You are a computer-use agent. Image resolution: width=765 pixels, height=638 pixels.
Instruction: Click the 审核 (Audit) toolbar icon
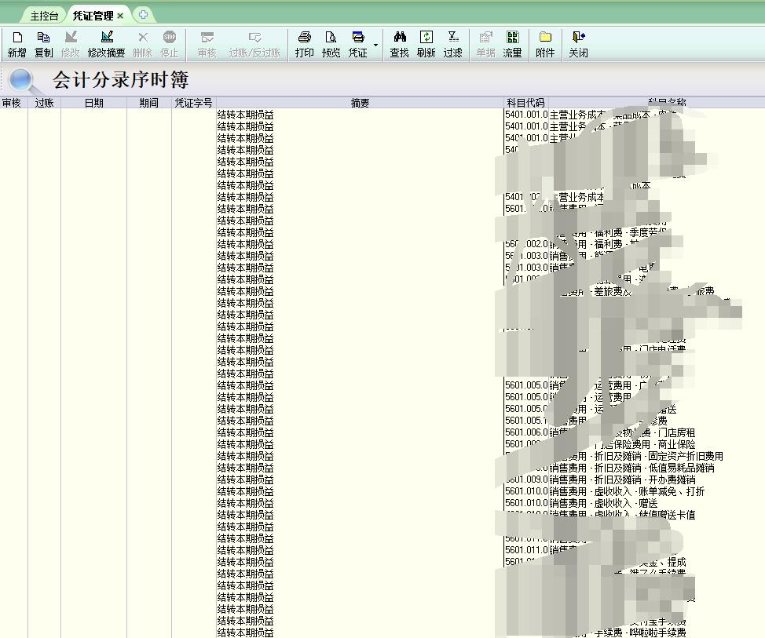[x=207, y=45]
